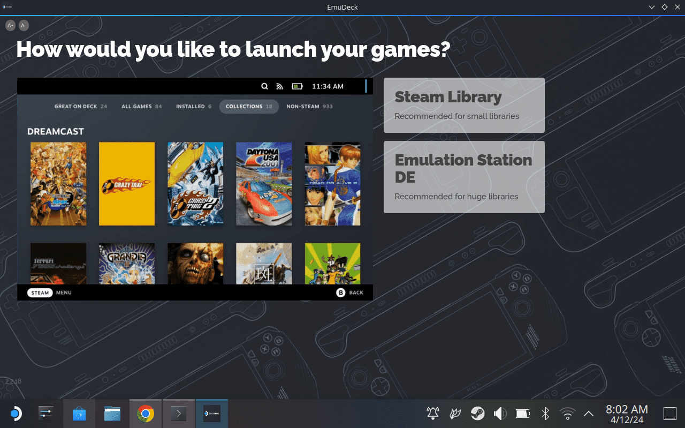
Task: Increase font size with A+ button
Action: 11,25
